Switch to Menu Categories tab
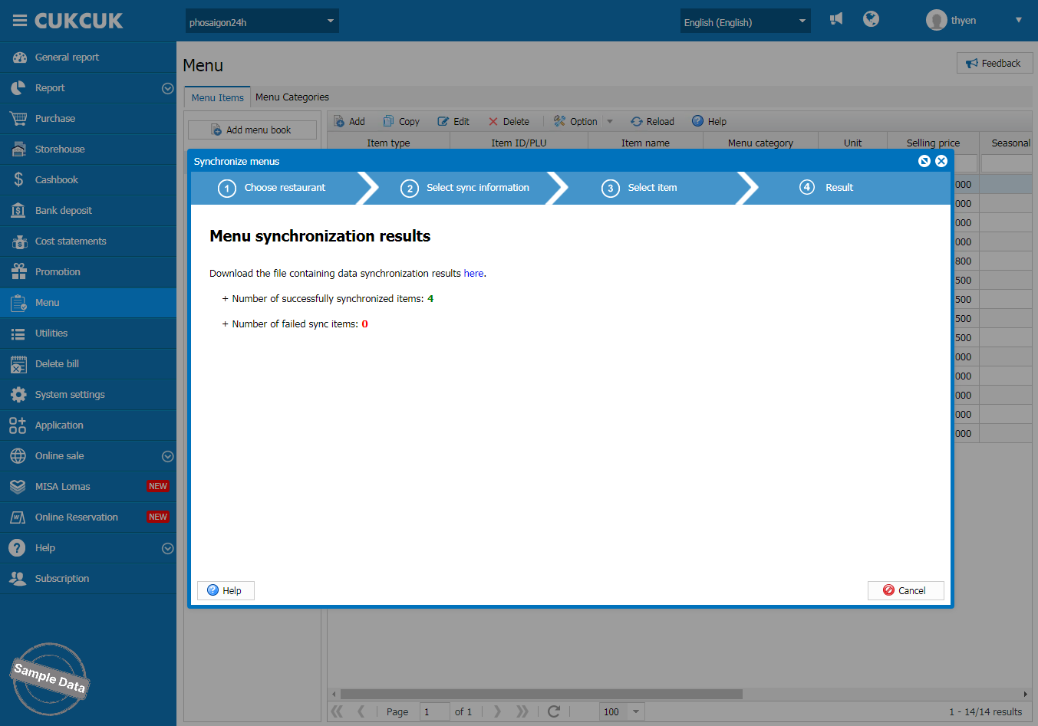The width and height of the screenshot is (1038, 726). click(x=292, y=97)
